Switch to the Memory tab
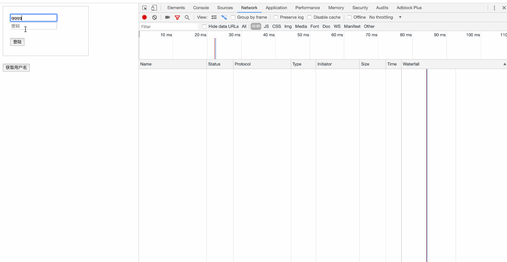The image size is (507, 262). coord(336,8)
